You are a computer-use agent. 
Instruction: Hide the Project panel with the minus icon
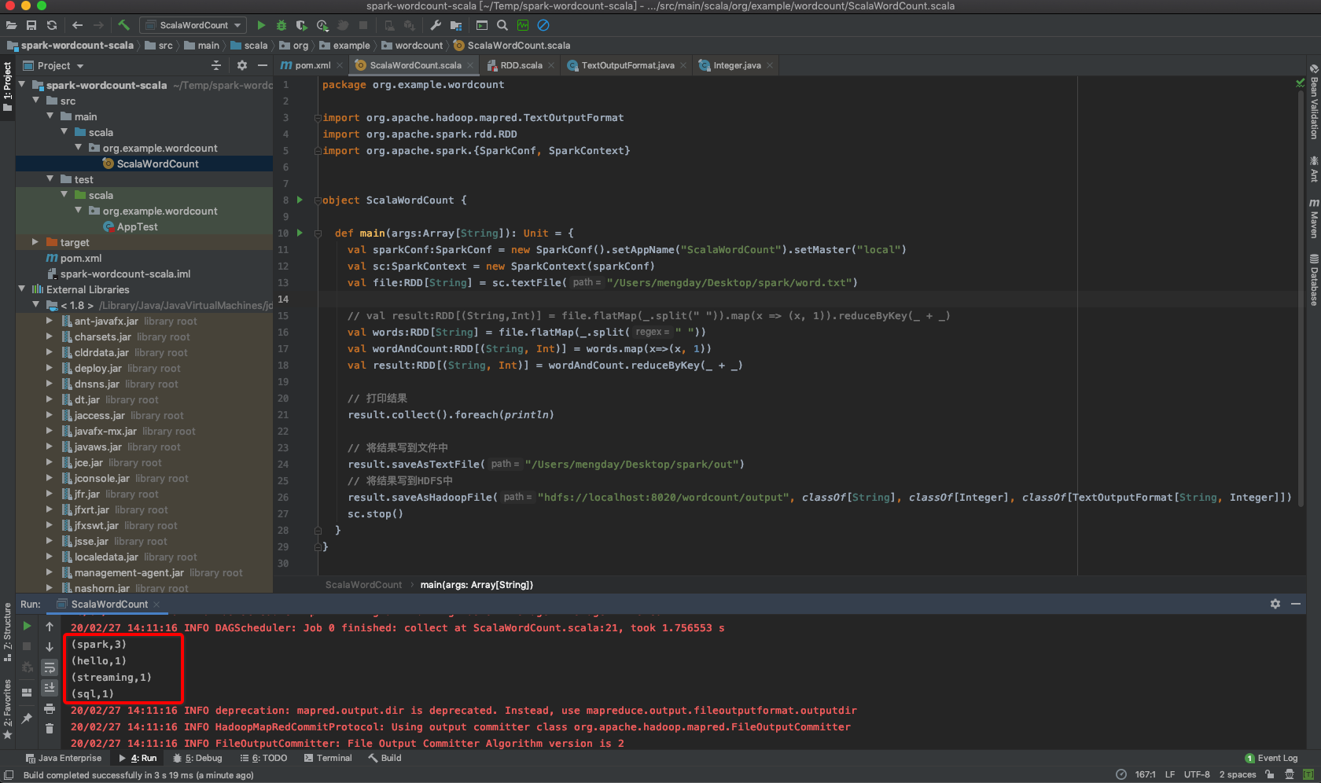point(263,65)
